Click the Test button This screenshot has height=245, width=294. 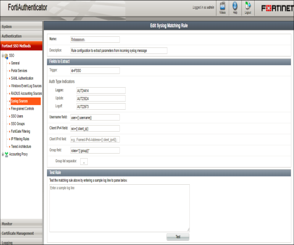(178, 237)
